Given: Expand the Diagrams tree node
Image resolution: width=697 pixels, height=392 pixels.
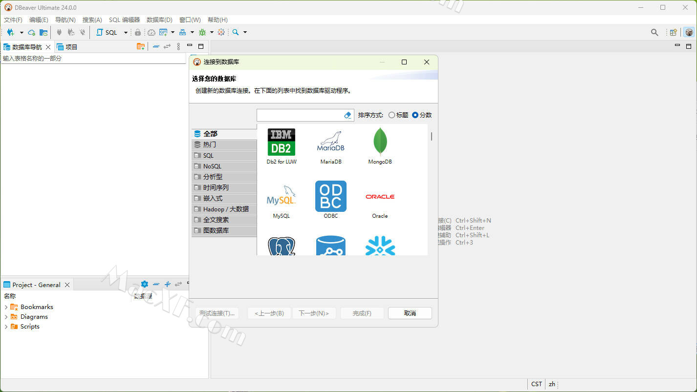Looking at the screenshot, I should coord(6,317).
